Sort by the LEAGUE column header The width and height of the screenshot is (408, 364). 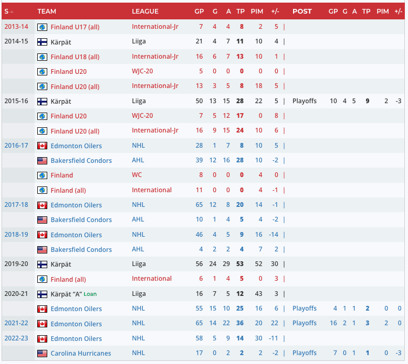[145, 12]
